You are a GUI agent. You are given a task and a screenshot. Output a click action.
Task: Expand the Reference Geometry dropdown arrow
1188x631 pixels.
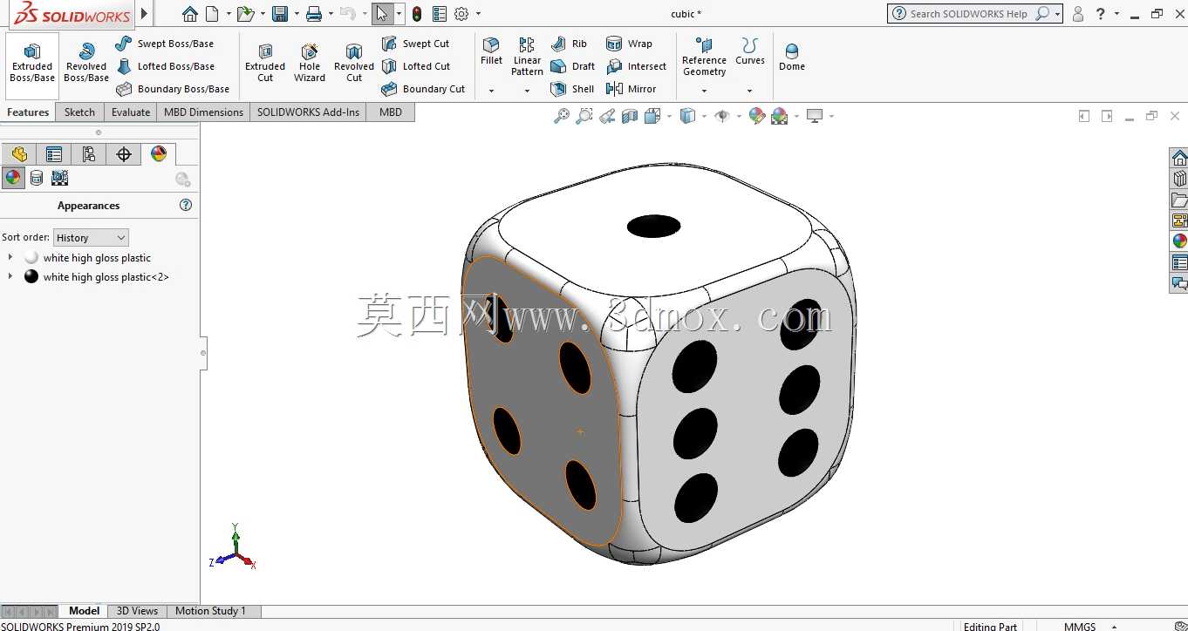[x=704, y=91]
